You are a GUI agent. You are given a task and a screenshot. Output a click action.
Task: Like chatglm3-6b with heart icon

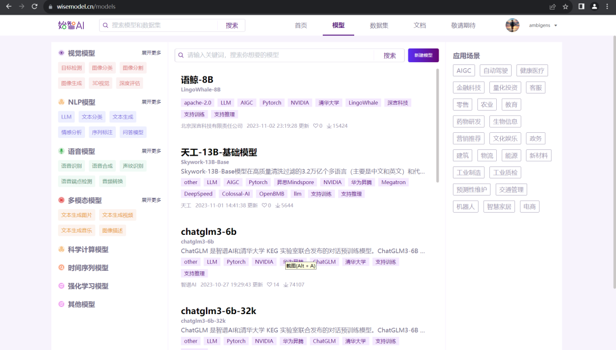pos(269,284)
